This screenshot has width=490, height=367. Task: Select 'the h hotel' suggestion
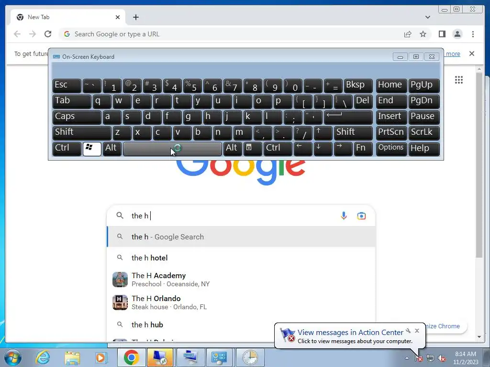pos(241,258)
